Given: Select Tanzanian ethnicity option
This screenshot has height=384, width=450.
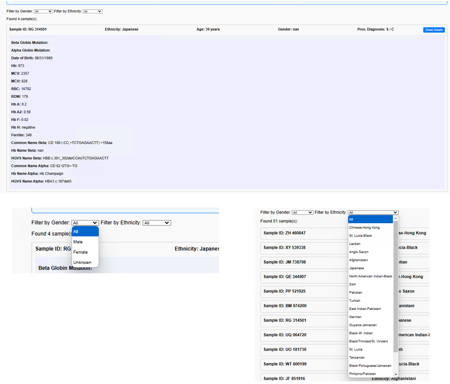Looking at the screenshot, I should coord(370,358).
